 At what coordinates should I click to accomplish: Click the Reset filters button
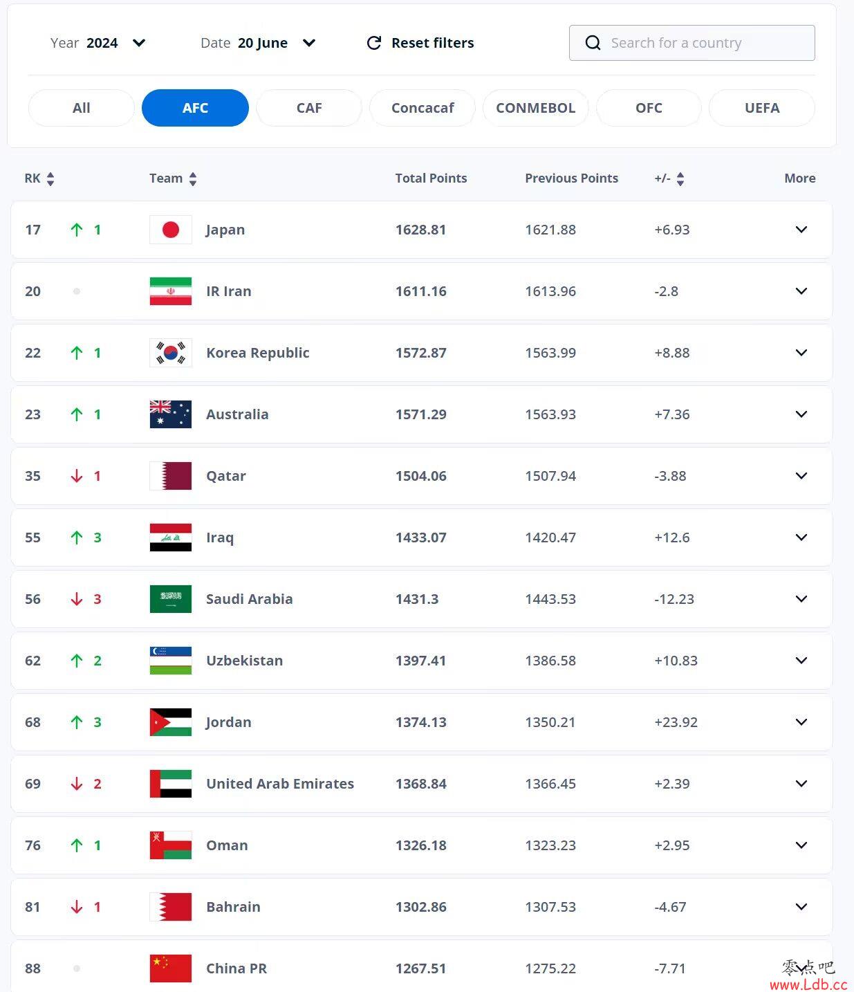click(432, 43)
